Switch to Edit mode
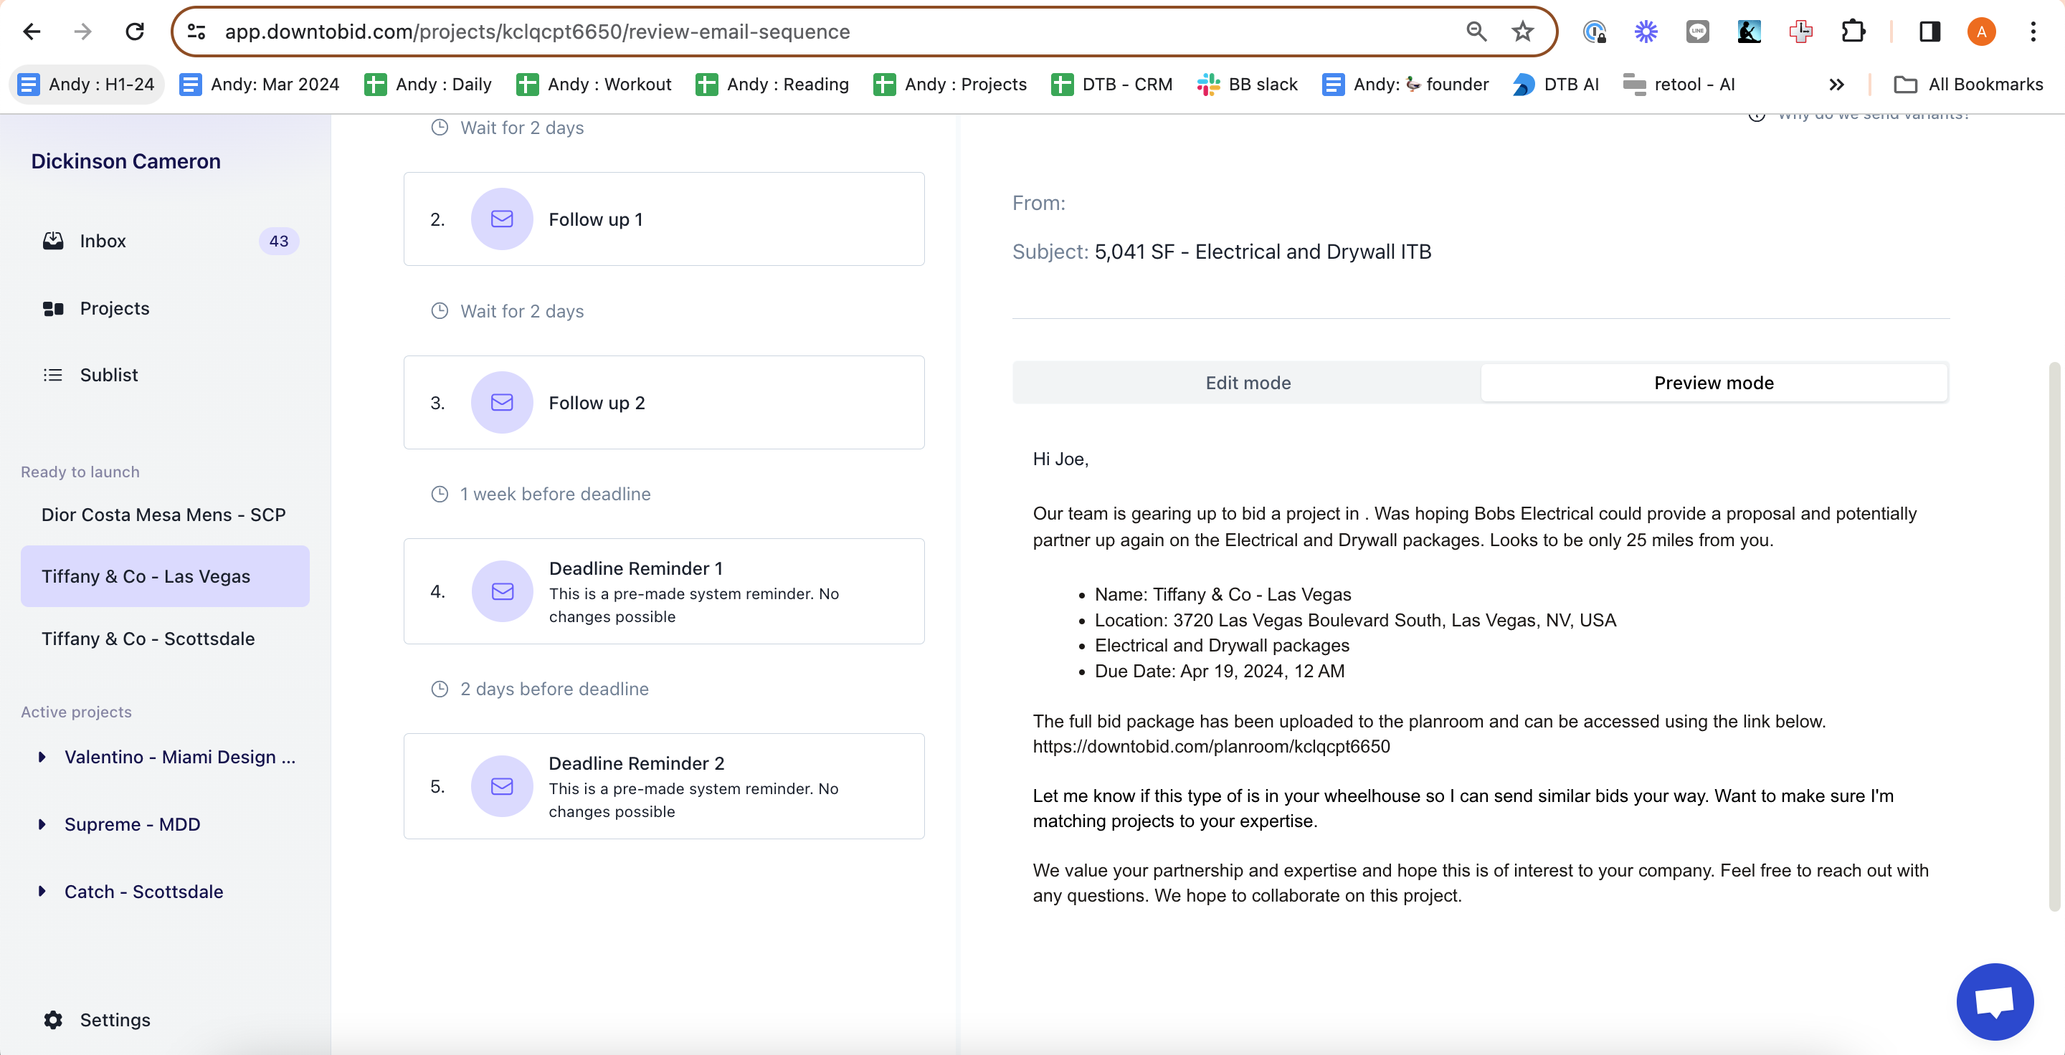The height and width of the screenshot is (1055, 2065). (x=1248, y=383)
